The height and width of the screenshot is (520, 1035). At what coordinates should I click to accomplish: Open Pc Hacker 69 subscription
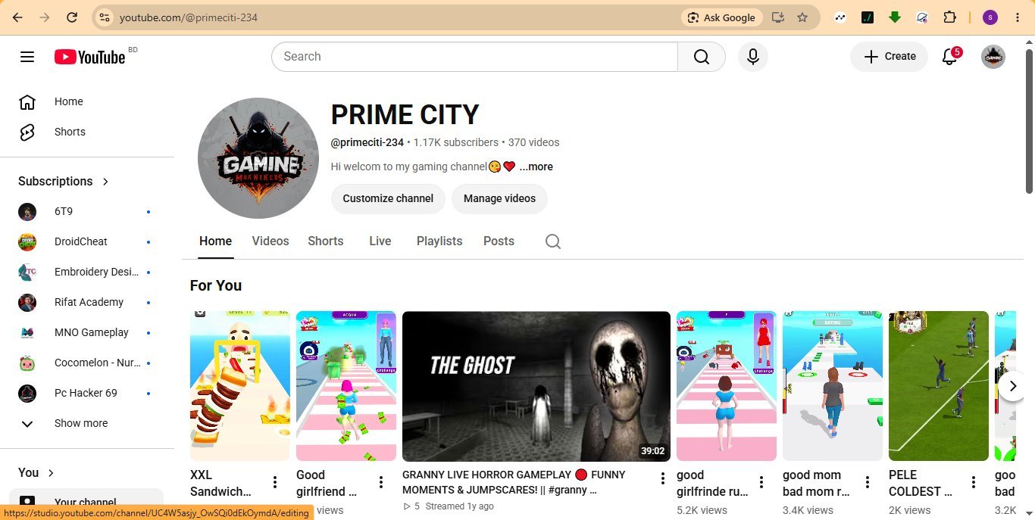pyautogui.click(x=86, y=393)
